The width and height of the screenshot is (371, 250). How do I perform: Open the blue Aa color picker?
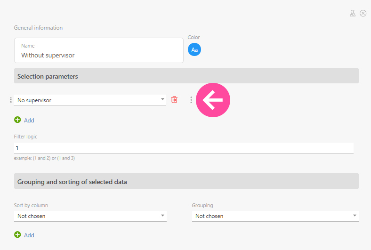[194, 49]
